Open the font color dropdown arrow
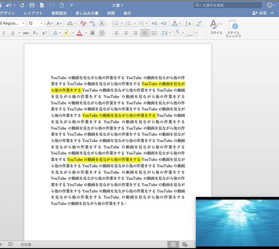 pyautogui.click(x=86, y=33)
